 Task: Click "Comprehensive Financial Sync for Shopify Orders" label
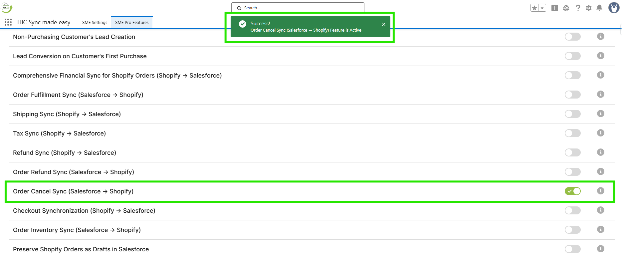point(117,76)
